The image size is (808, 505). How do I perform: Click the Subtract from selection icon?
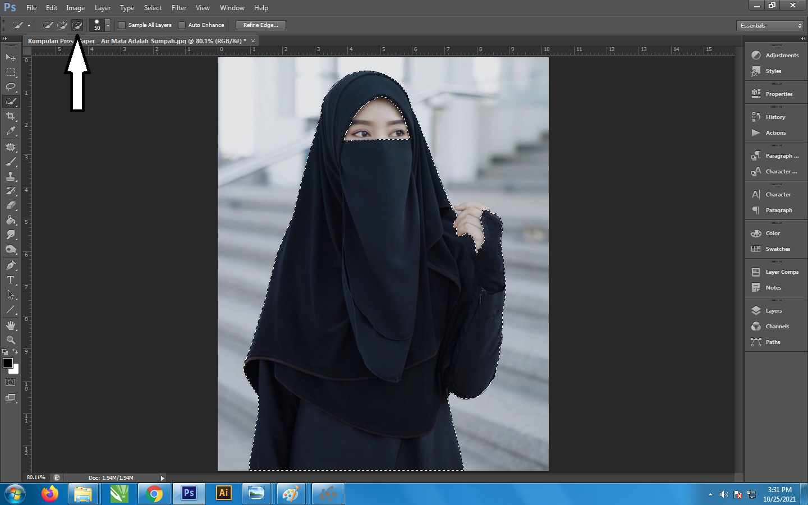pyautogui.click(x=77, y=25)
